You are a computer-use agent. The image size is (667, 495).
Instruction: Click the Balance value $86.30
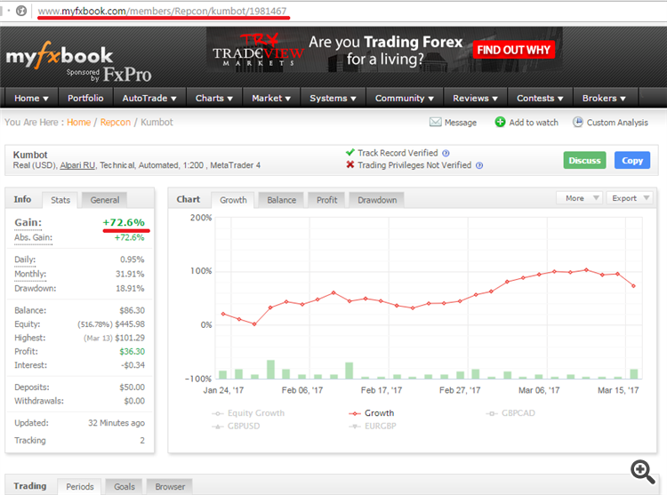pyautogui.click(x=132, y=310)
